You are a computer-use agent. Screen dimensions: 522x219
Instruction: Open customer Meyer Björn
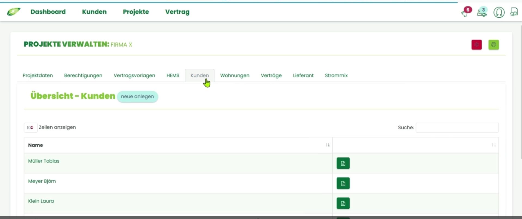(42, 181)
